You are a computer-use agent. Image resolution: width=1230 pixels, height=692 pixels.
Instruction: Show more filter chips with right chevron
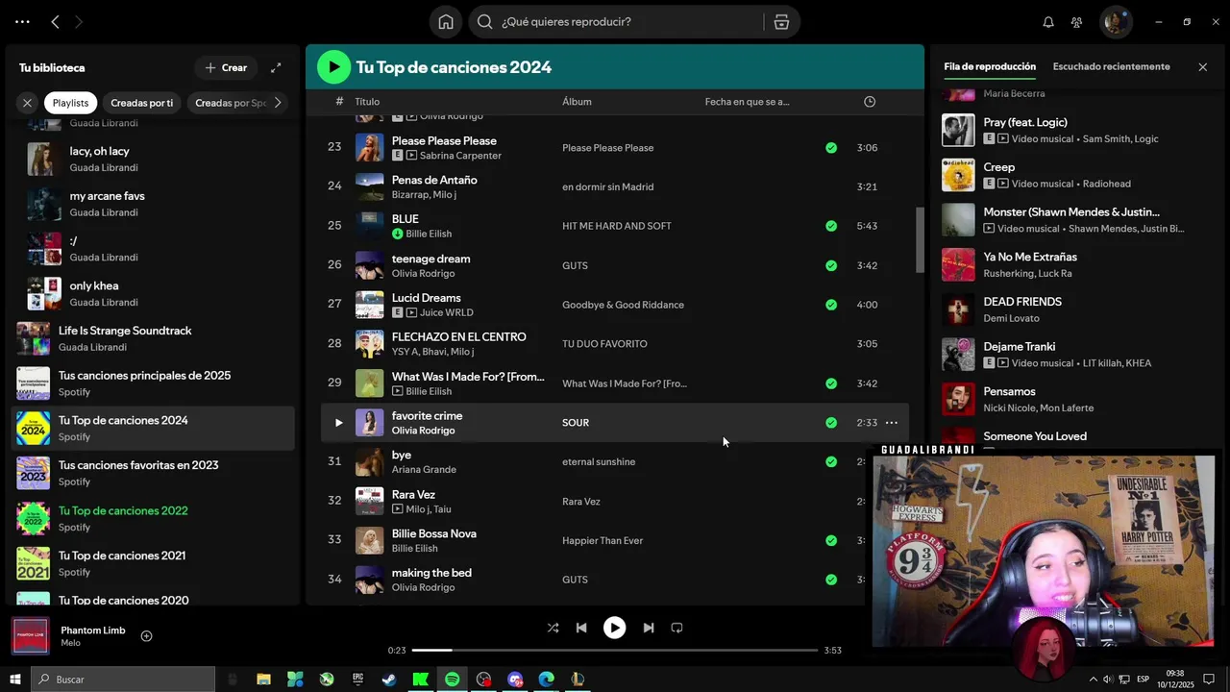(x=278, y=103)
